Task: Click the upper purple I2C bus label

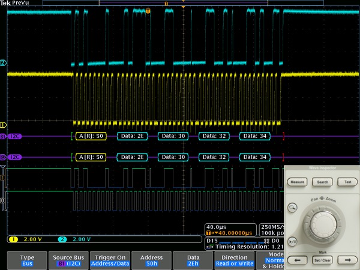Action: (x=12, y=137)
